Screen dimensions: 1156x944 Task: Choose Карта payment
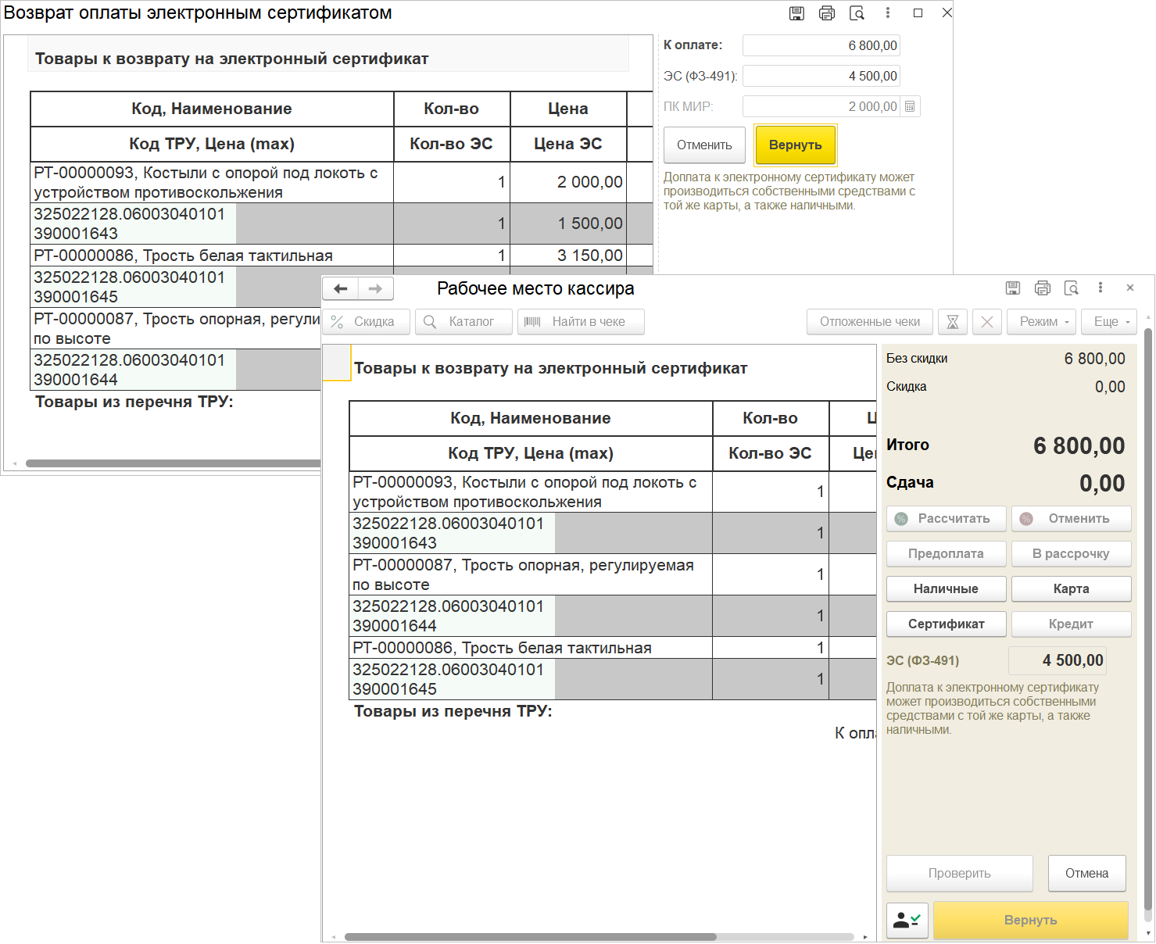point(1072,589)
